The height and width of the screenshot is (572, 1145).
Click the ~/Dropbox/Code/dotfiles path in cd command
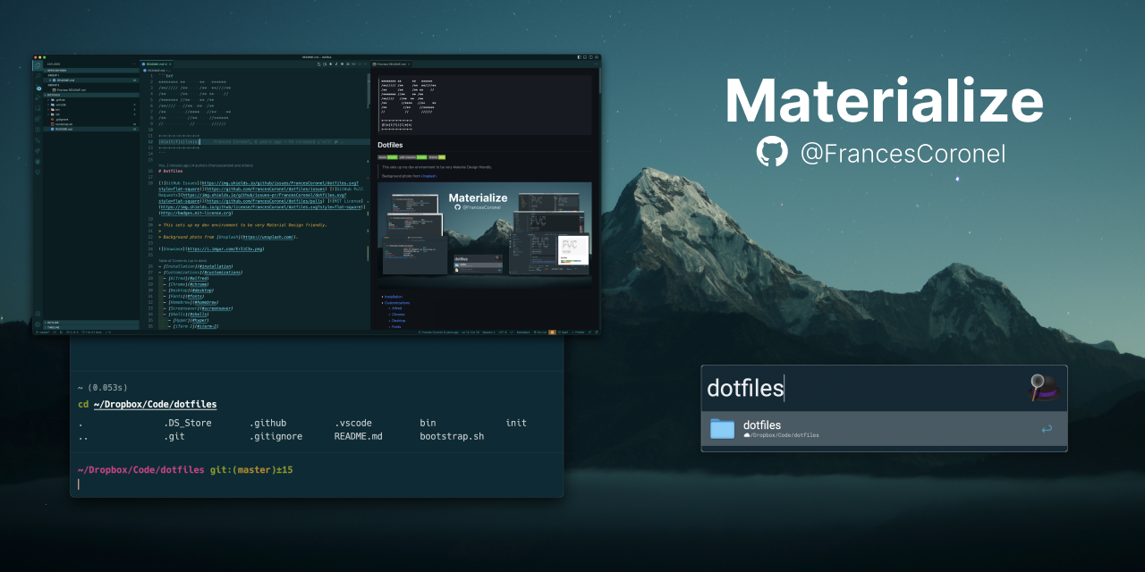point(155,405)
